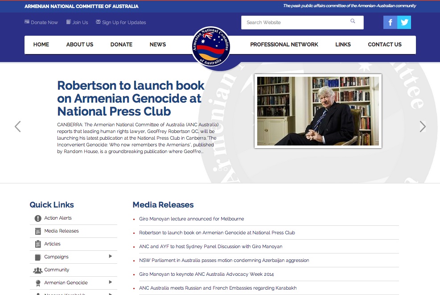Image resolution: width=440 pixels, height=295 pixels.
Task: Select the second slider dot indicator
Action: [220, 169]
